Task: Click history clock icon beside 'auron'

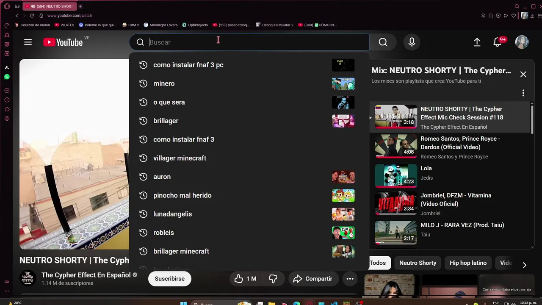Action: [143, 177]
